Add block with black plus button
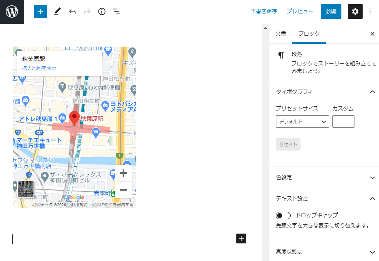379x261 pixels. coord(241,239)
